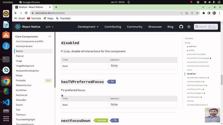Open version 0.71 dropdown

[49, 27]
